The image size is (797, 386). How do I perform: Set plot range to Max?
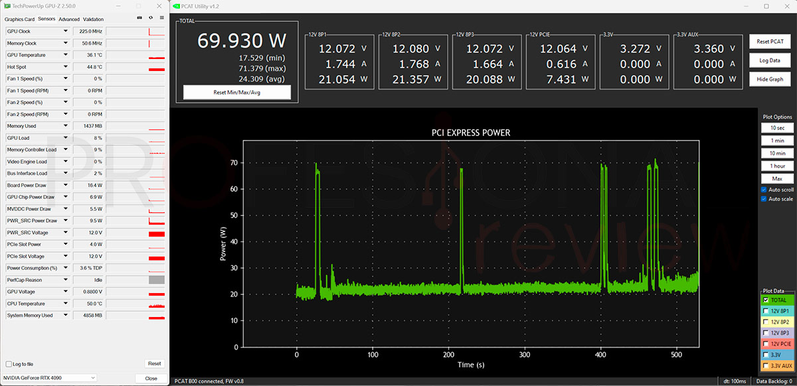[x=777, y=178]
